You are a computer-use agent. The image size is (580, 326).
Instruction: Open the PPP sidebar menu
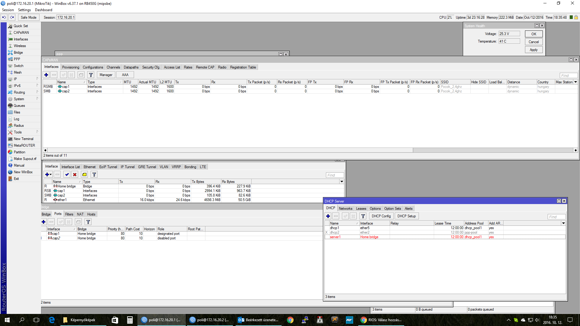point(17,59)
